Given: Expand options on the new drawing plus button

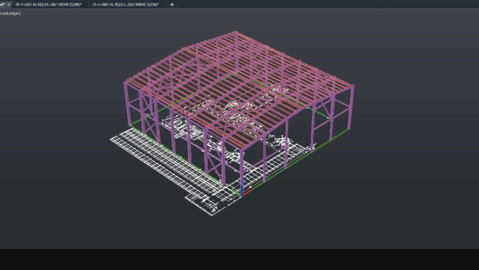Looking at the screenshot, I should (x=172, y=4).
